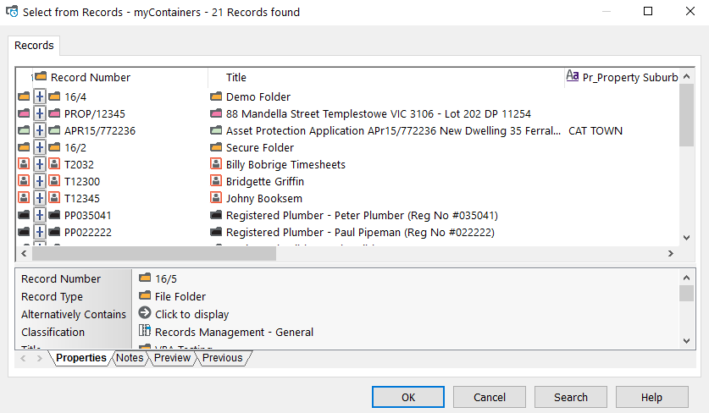This screenshot has width=709, height=413.
Task: Click the classification icon beside Records Management - General
Action: [145, 332]
